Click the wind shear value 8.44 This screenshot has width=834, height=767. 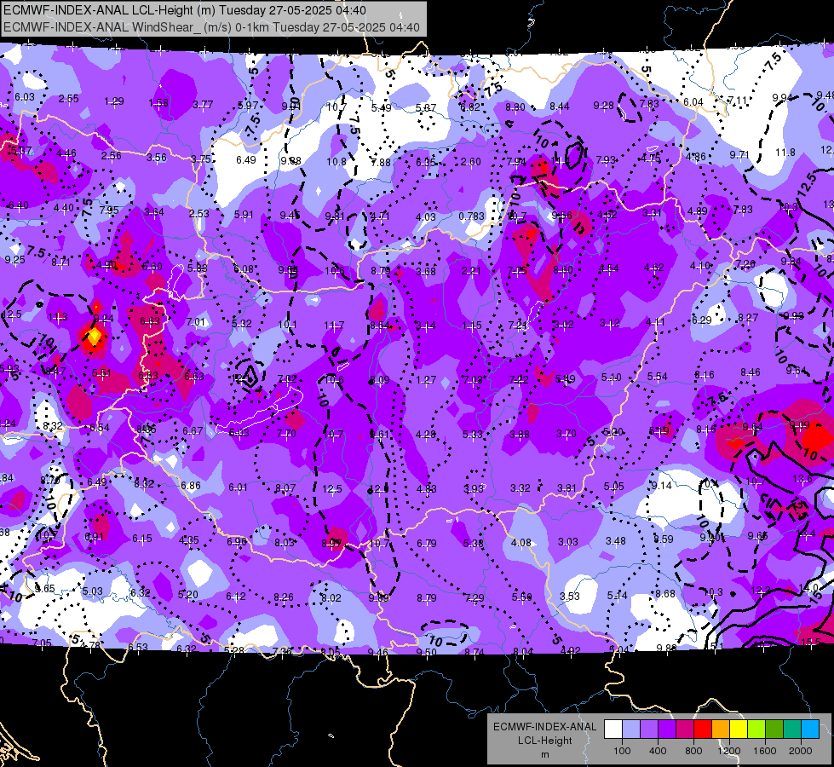coord(560,107)
